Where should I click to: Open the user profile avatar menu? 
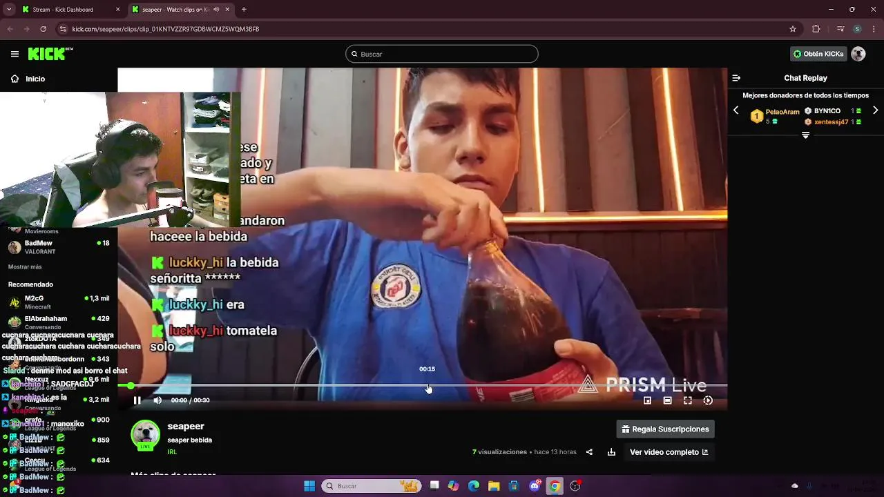pos(858,54)
